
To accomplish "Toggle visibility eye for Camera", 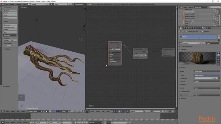I will 213,21.
